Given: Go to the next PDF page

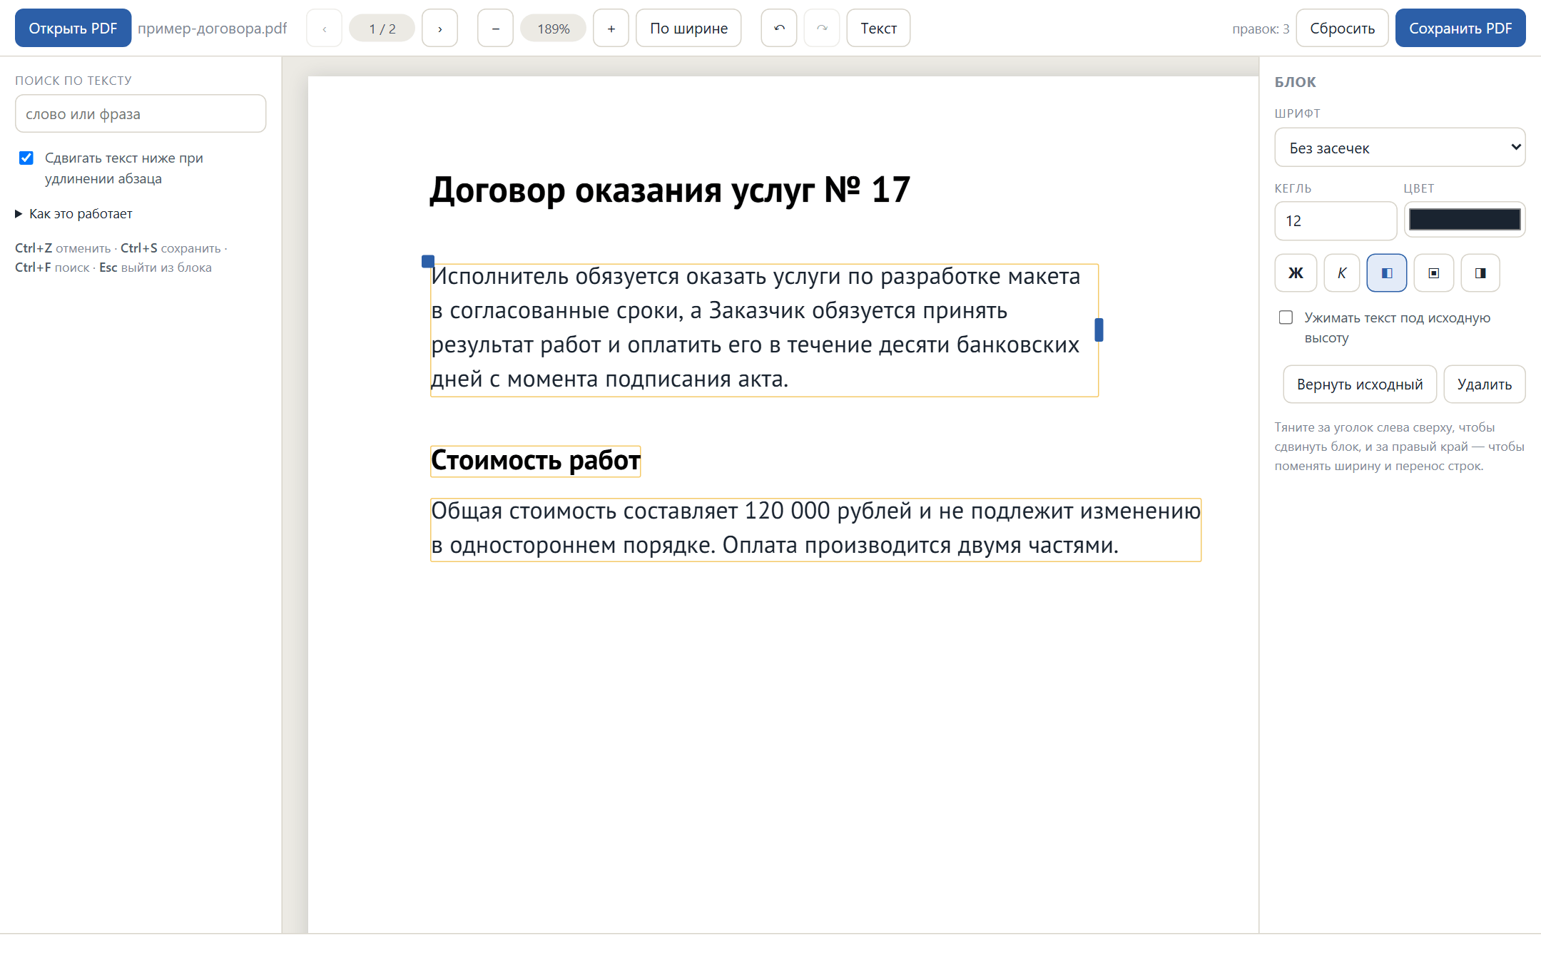Looking at the screenshot, I should (x=439, y=29).
